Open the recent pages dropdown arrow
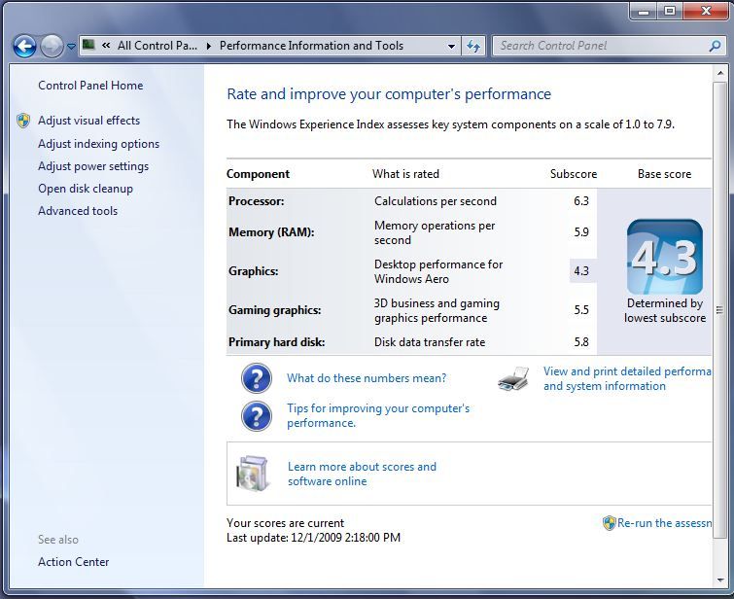This screenshot has height=599, width=734. click(x=71, y=47)
